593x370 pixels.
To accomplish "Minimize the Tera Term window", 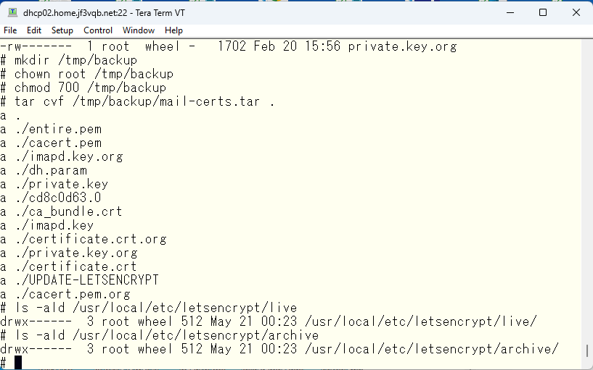I will click(510, 12).
